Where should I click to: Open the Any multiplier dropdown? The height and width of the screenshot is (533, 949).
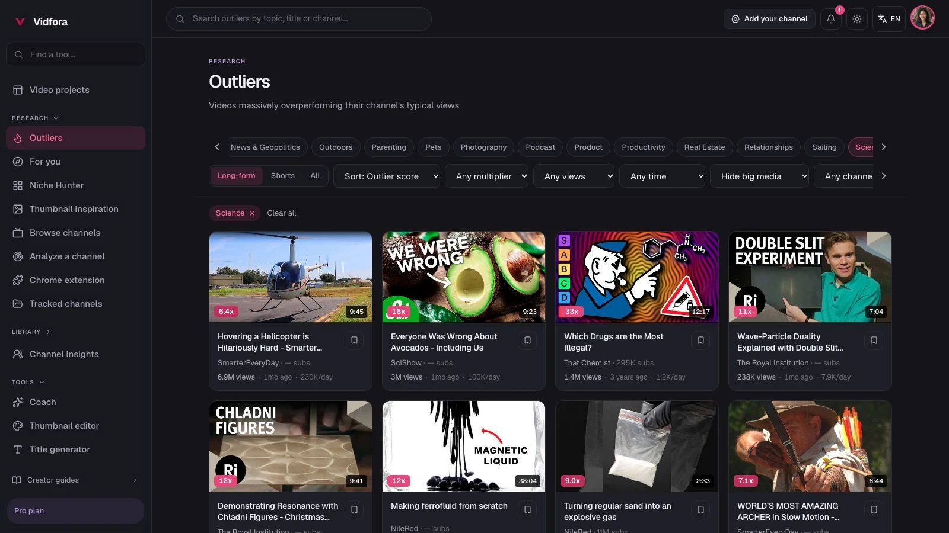[x=486, y=176]
